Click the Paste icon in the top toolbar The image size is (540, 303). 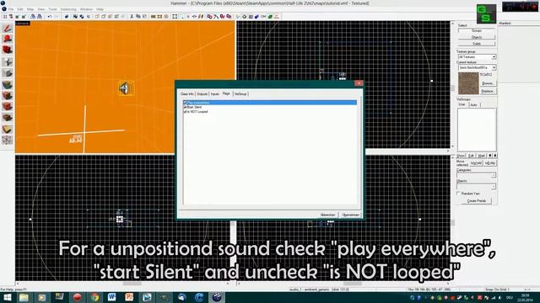point(144,17)
